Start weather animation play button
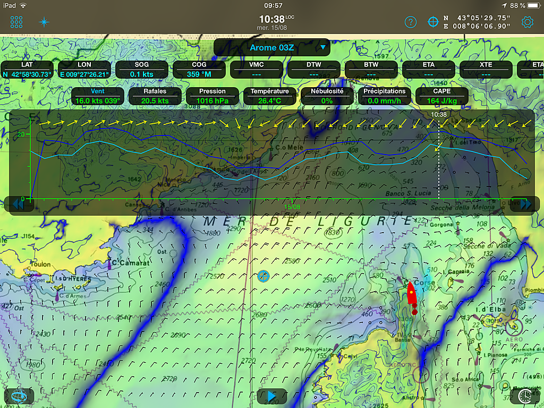 271,396
